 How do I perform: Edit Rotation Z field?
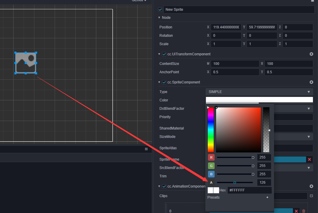[x=298, y=36]
